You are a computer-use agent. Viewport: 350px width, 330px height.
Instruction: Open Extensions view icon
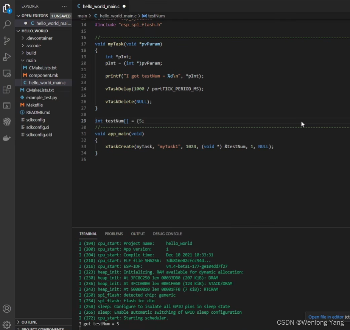(7, 90)
